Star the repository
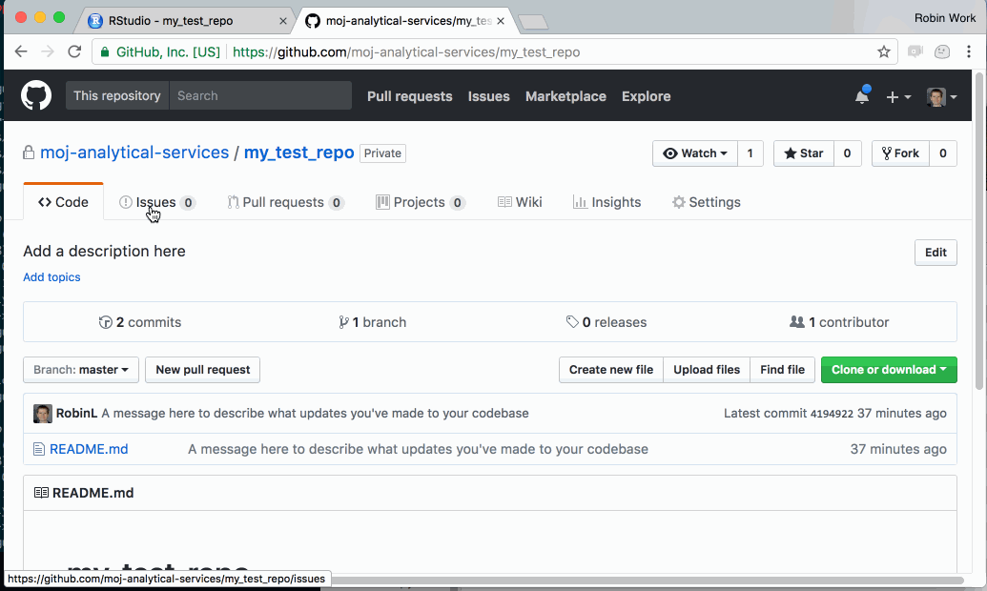Image resolution: width=987 pixels, height=591 pixels. [804, 153]
